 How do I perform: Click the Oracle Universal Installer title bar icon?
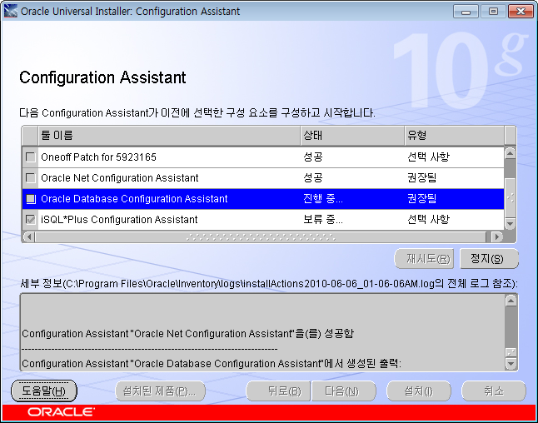coord(11,11)
